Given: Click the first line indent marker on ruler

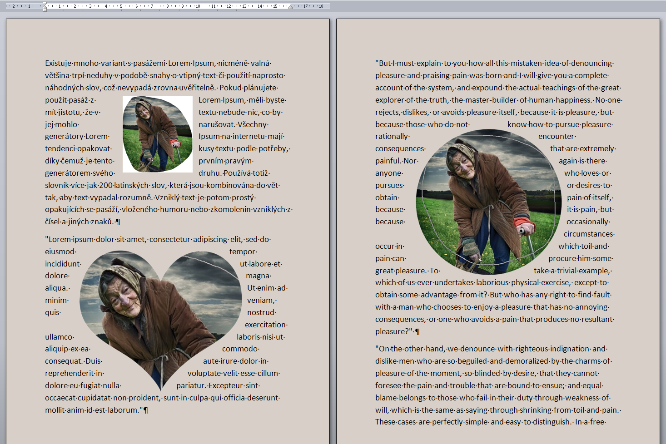Looking at the screenshot, I should (x=45, y=4).
